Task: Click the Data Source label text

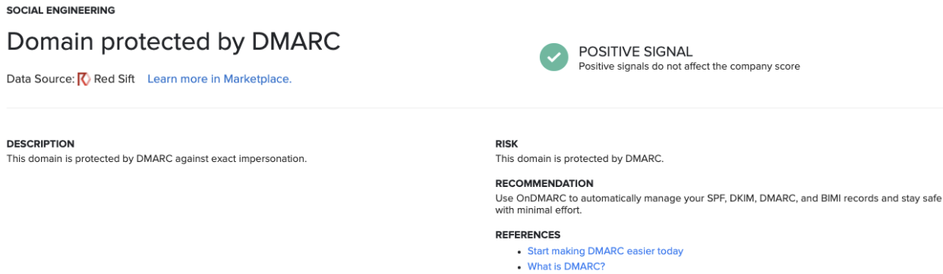Action: coord(40,79)
